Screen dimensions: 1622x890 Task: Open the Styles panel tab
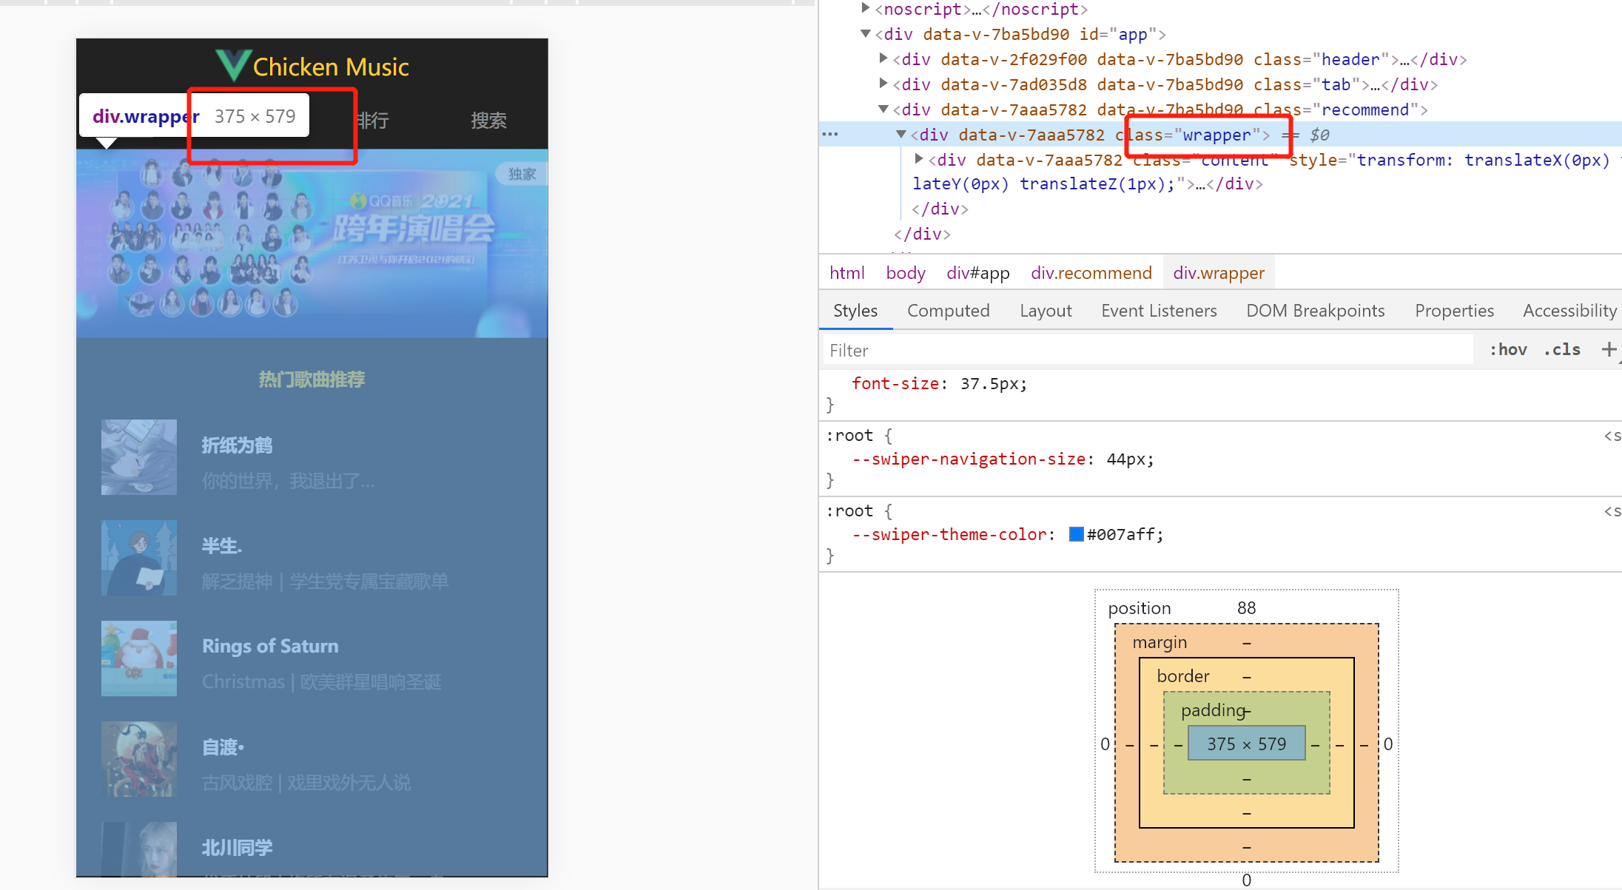[852, 311]
